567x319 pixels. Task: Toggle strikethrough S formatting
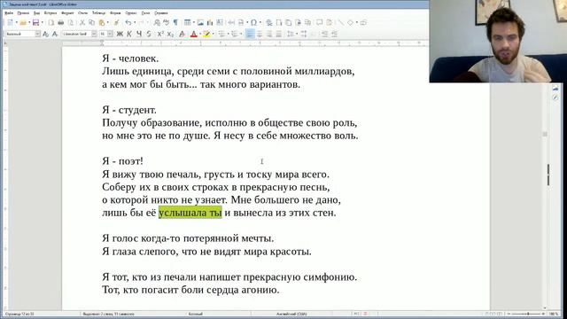tap(149, 34)
